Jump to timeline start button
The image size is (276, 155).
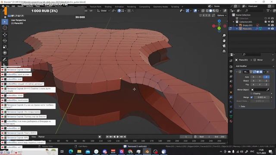(107, 137)
